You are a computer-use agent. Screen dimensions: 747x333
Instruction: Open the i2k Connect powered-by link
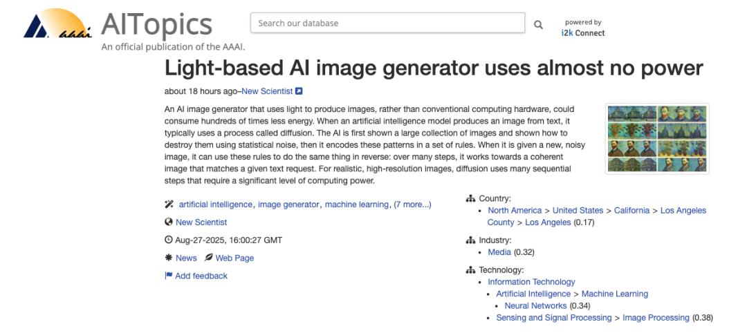pyautogui.click(x=583, y=33)
